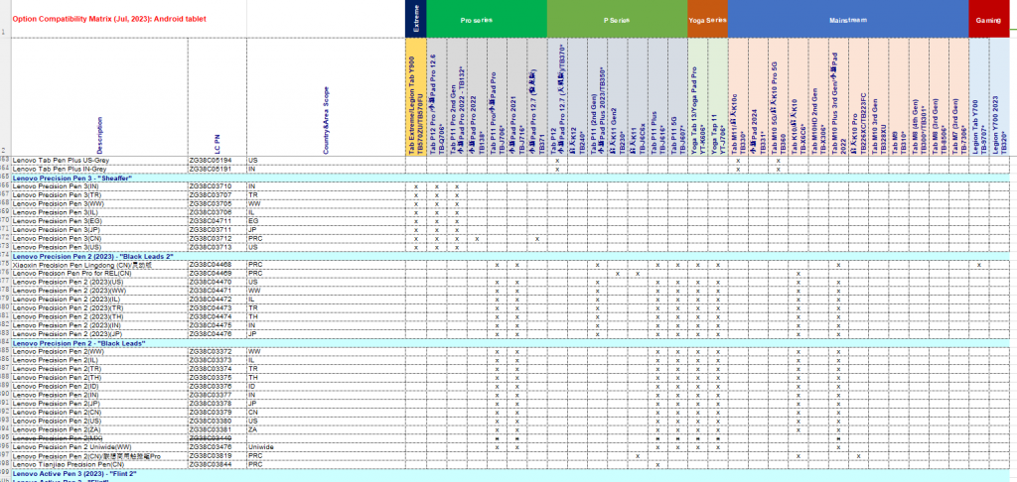Select part number ZG38C03476
This screenshot has width=1017, height=482.
point(218,447)
